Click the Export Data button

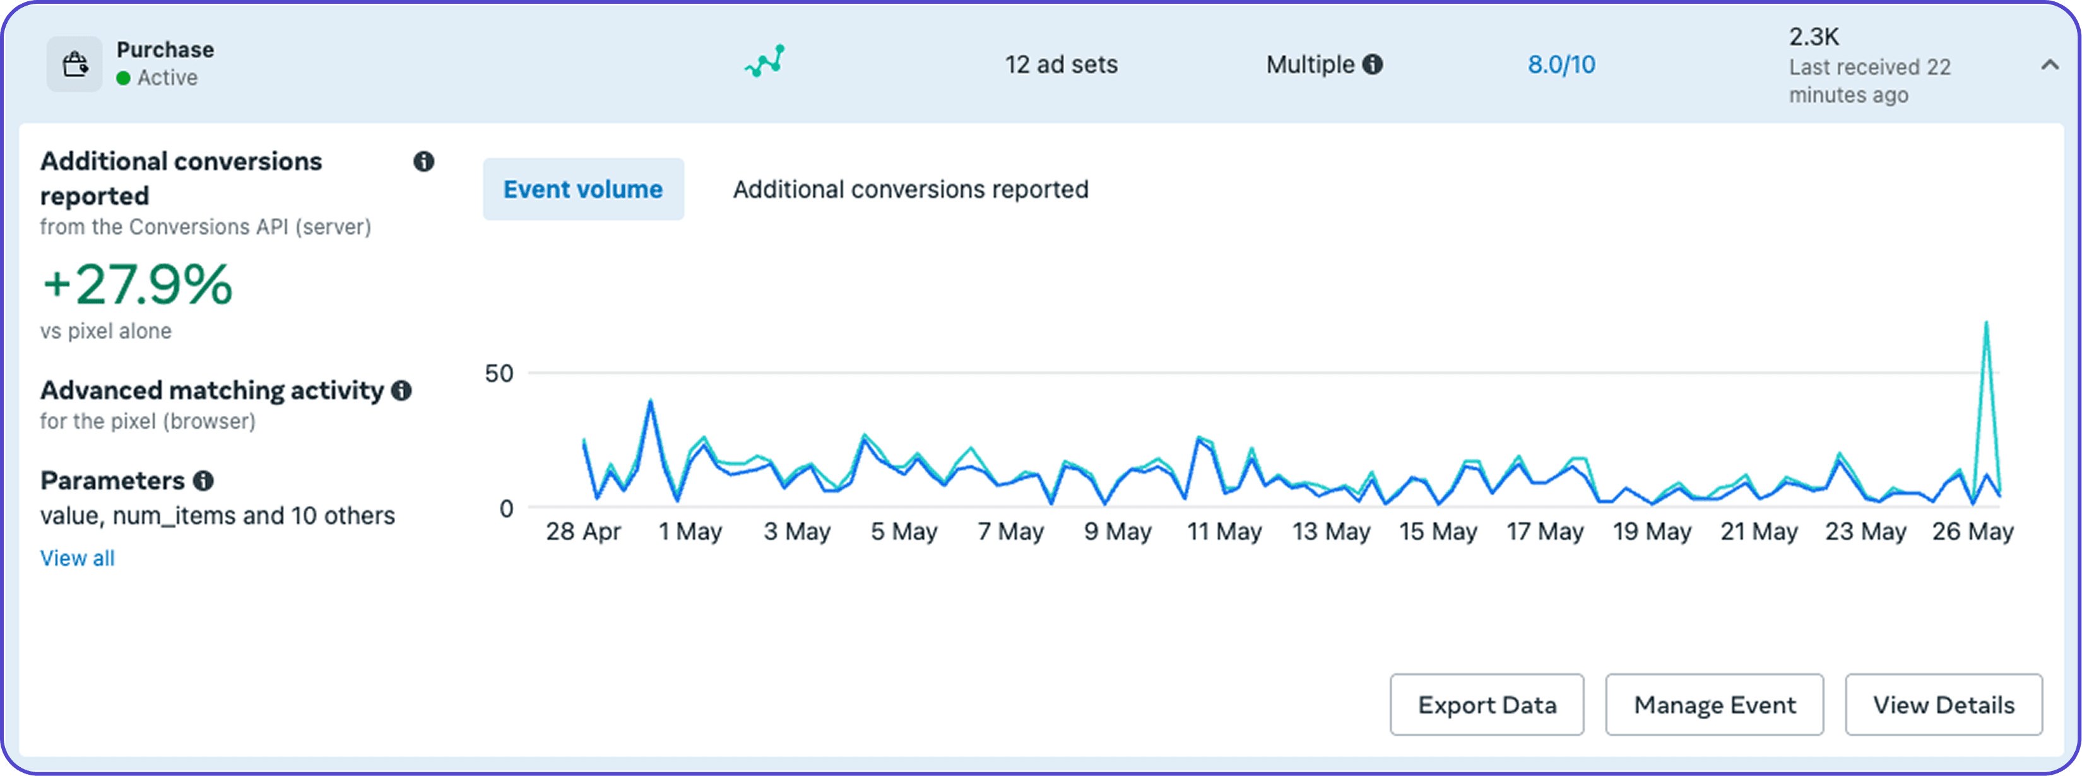[x=1486, y=704]
